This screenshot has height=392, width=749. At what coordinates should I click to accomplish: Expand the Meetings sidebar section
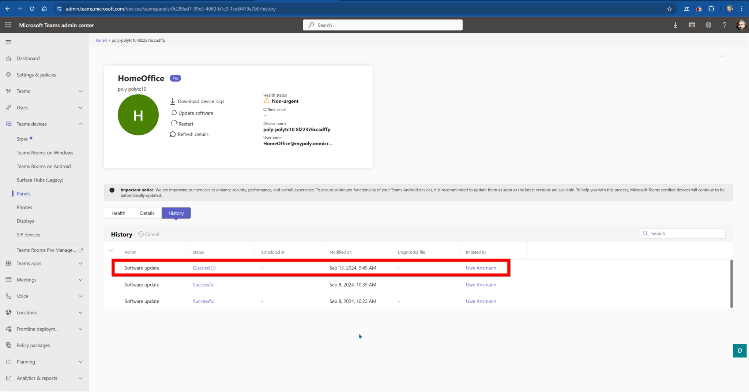pos(80,280)
